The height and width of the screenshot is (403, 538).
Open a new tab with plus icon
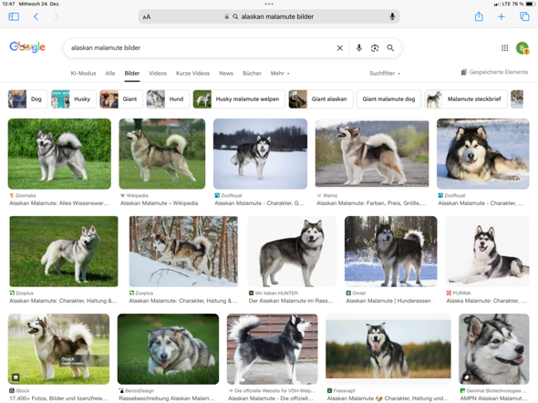502,16
